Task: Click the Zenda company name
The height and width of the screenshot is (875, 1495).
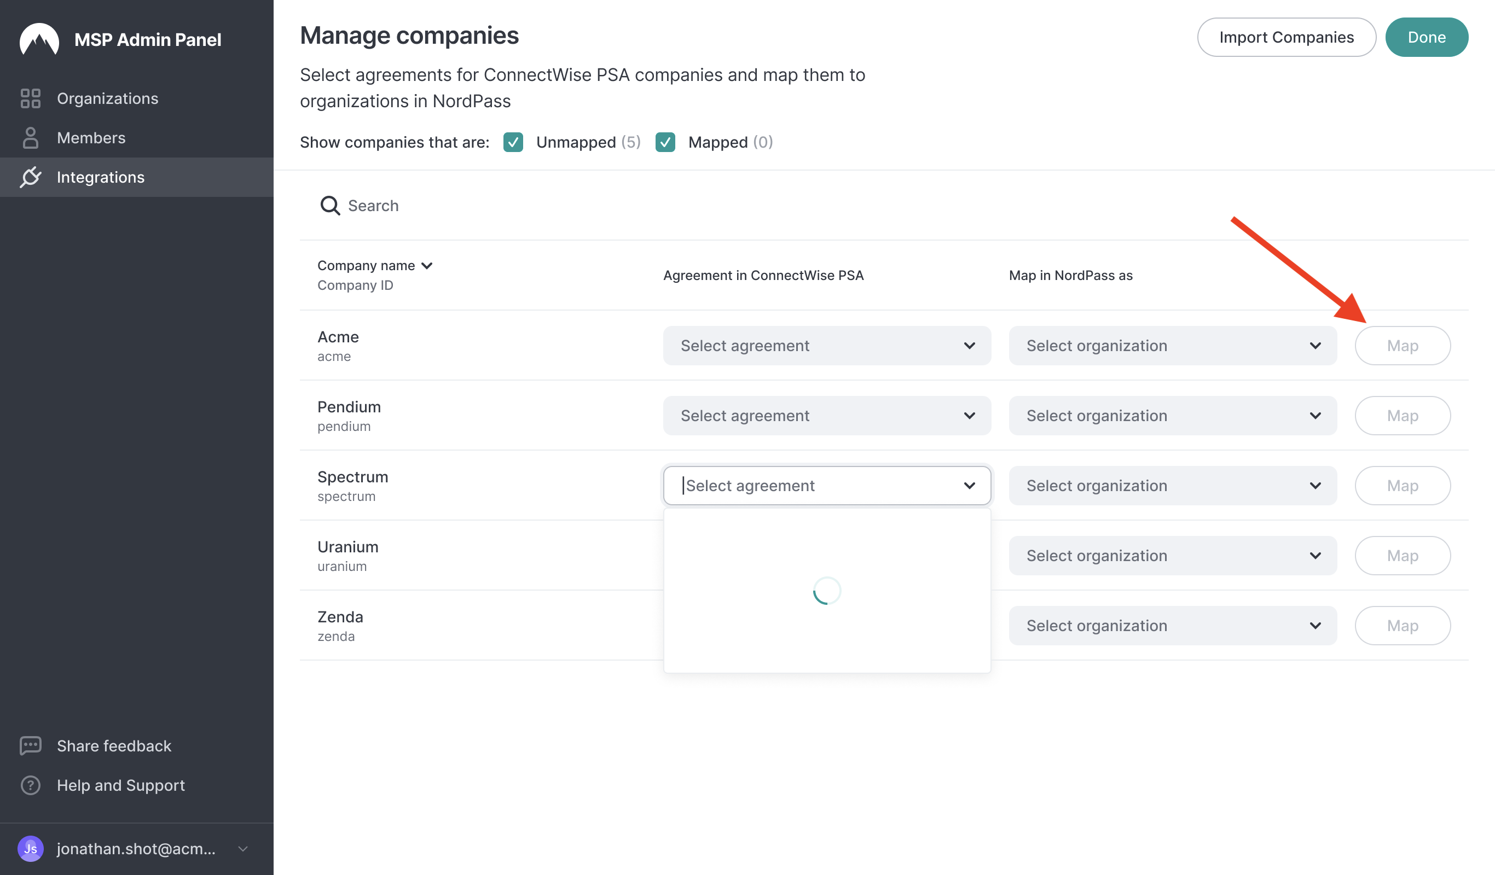Action: tap(340, 616)
